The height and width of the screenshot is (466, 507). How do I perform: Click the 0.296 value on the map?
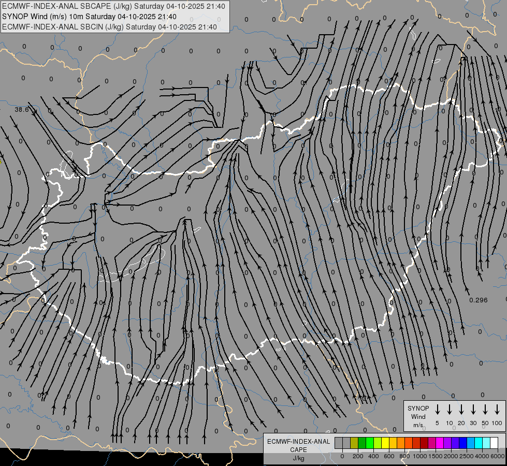click(478, 300)
